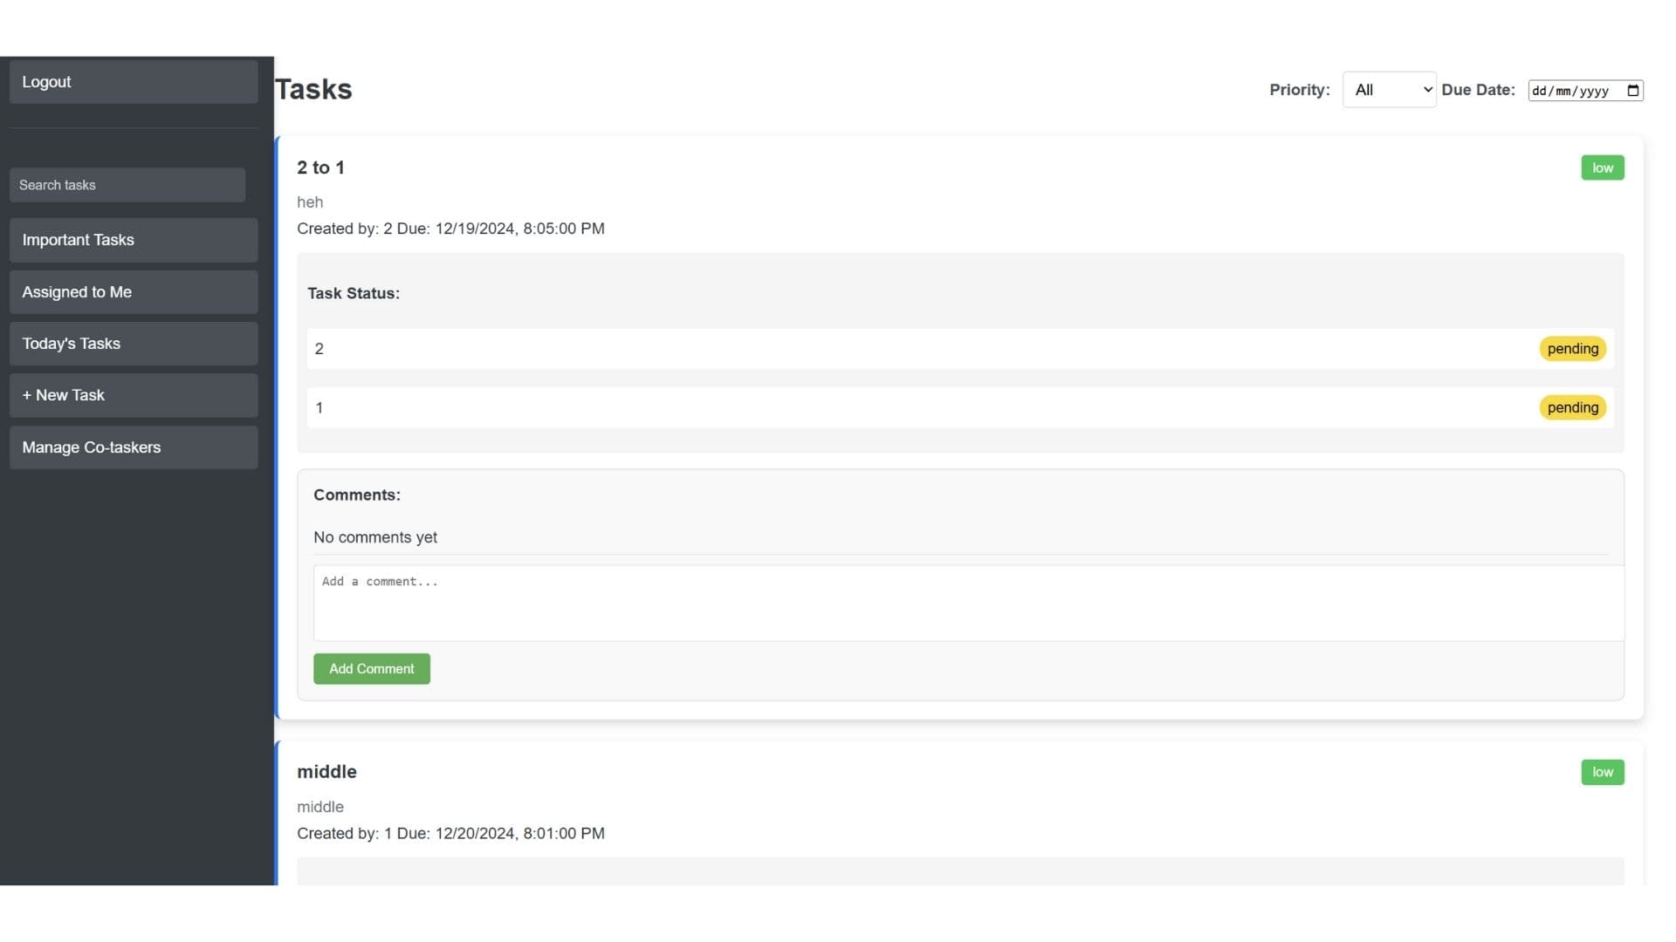
Task: Click pending badge for user 2
Action: click(x=1572, y=349)
